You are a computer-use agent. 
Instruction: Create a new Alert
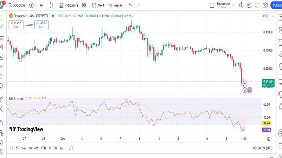(98, 5)
